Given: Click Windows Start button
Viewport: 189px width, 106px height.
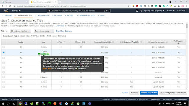Looking at the screenshot, I should (x=3, y=104).
